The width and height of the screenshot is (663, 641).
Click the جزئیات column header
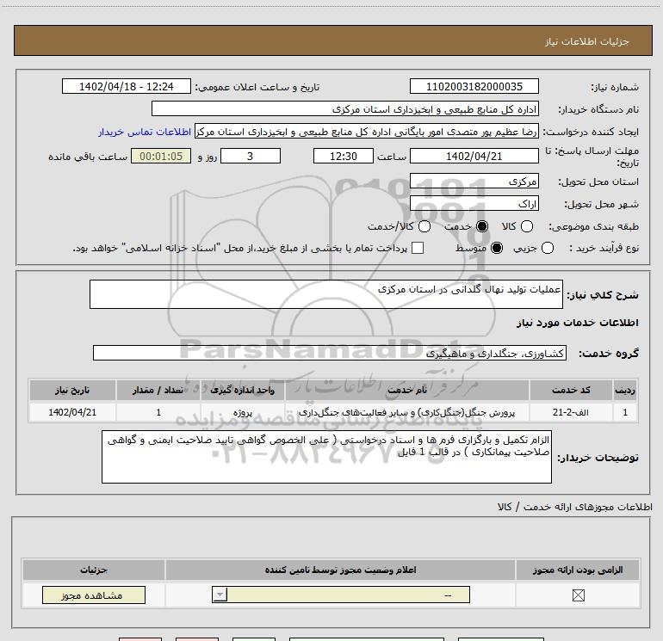94,570
